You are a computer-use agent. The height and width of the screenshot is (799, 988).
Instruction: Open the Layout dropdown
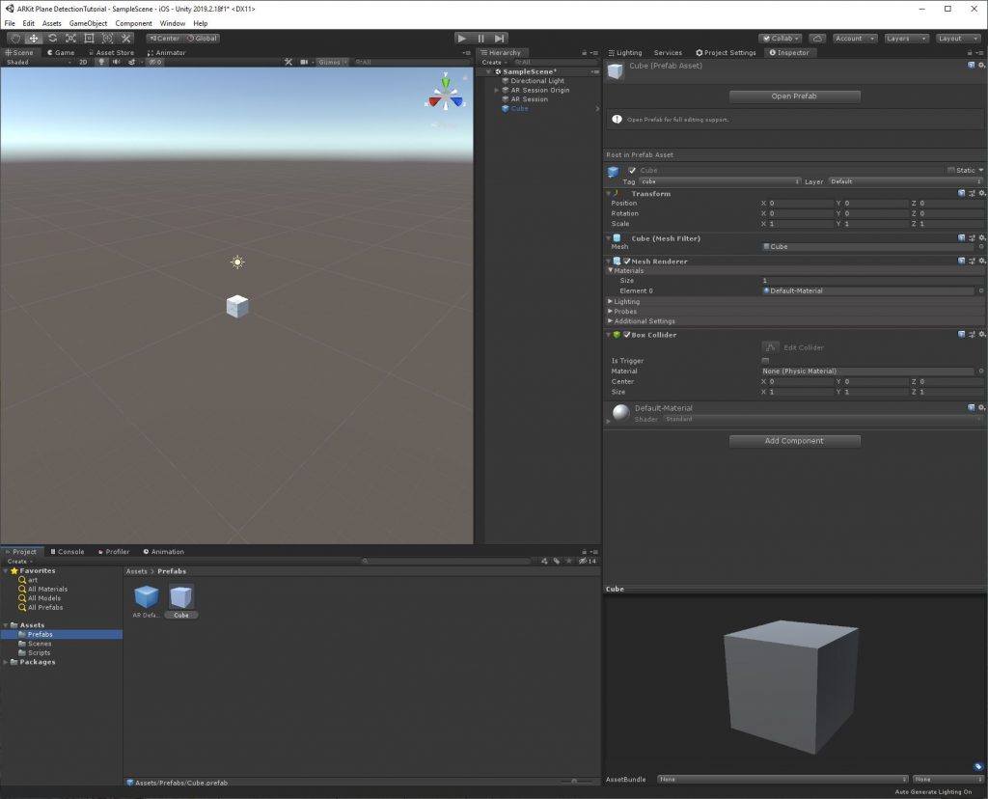click(x=958, y=39)
